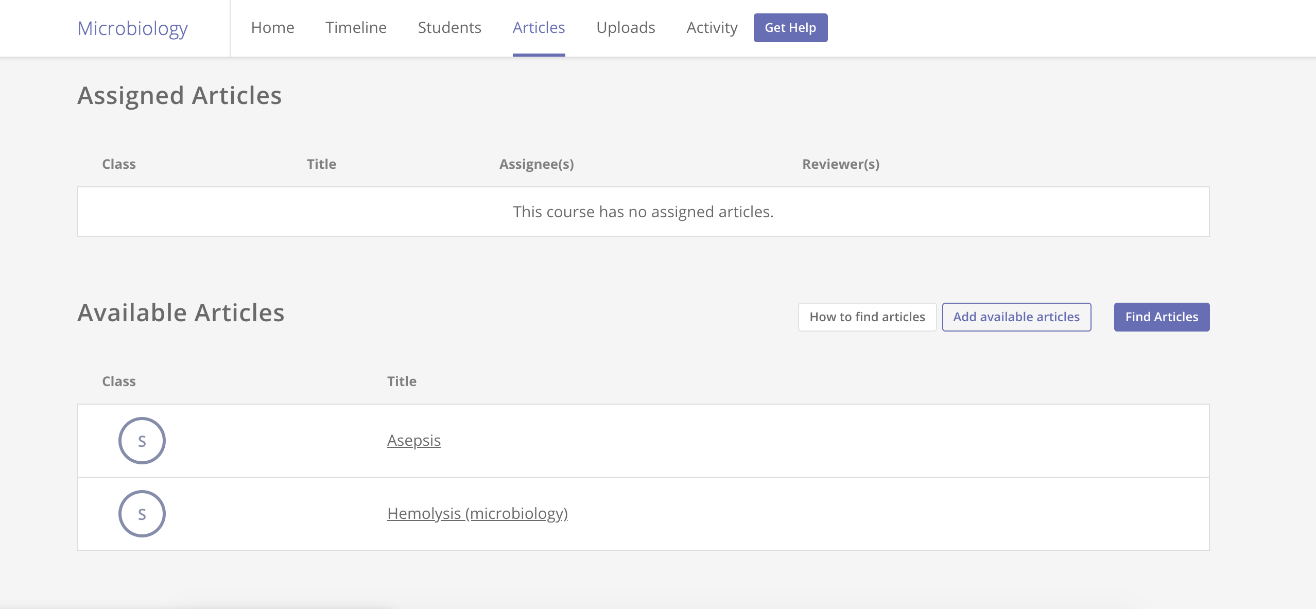Click the Timeline menu item
The height and width of the screenshot is (609, 1316).
[x=356, y=27]
